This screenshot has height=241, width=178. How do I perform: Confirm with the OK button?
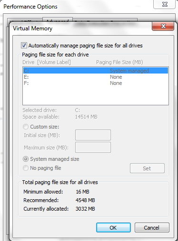[113, 228]
